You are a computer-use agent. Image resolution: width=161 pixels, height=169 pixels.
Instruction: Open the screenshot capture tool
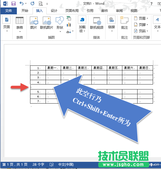(69, 31)
